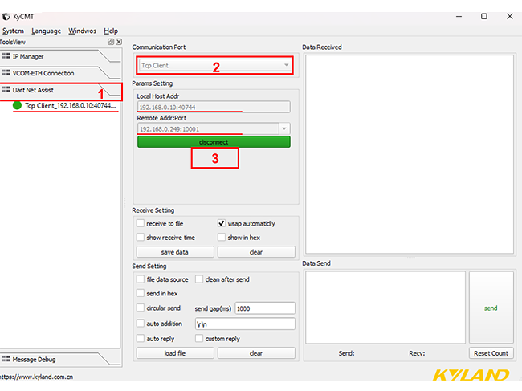Open the Language menu
522x391 pixels.
(47, 31)
